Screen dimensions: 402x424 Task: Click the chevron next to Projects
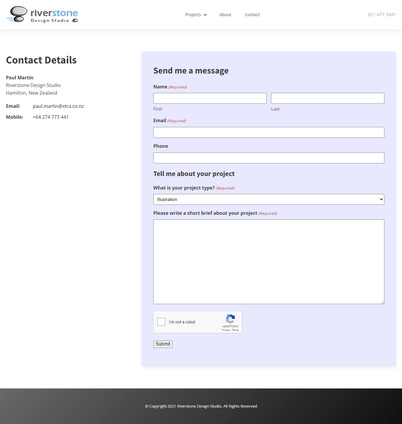click(205, 15)
